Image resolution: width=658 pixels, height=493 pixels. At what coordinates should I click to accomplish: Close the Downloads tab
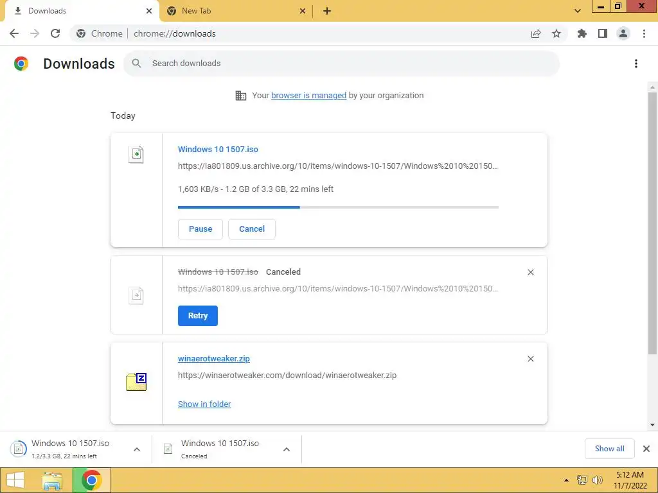(x=149, y=11)
